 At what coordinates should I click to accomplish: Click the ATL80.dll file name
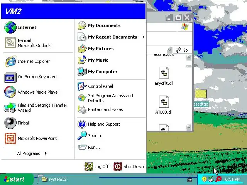tap(164, 112)
